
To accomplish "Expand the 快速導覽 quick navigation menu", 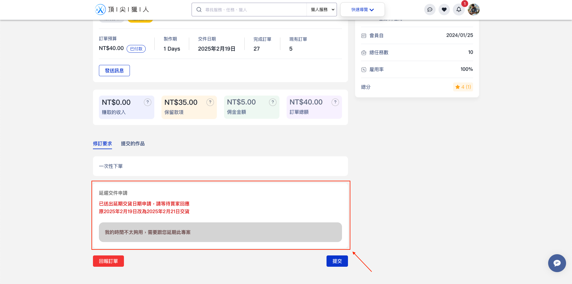I will (362, 10).
